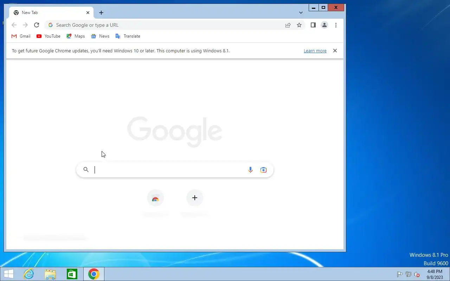Select the New Tab tab
Image resolution: width=450 pixels, height=281 pixels.
51,13
